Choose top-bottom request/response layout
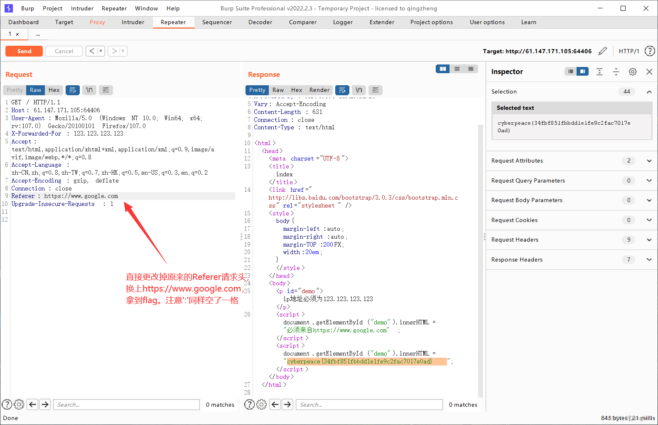 457,69
